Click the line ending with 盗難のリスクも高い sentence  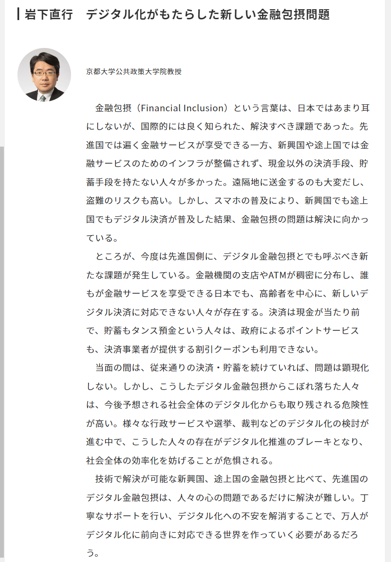(227, 201)
